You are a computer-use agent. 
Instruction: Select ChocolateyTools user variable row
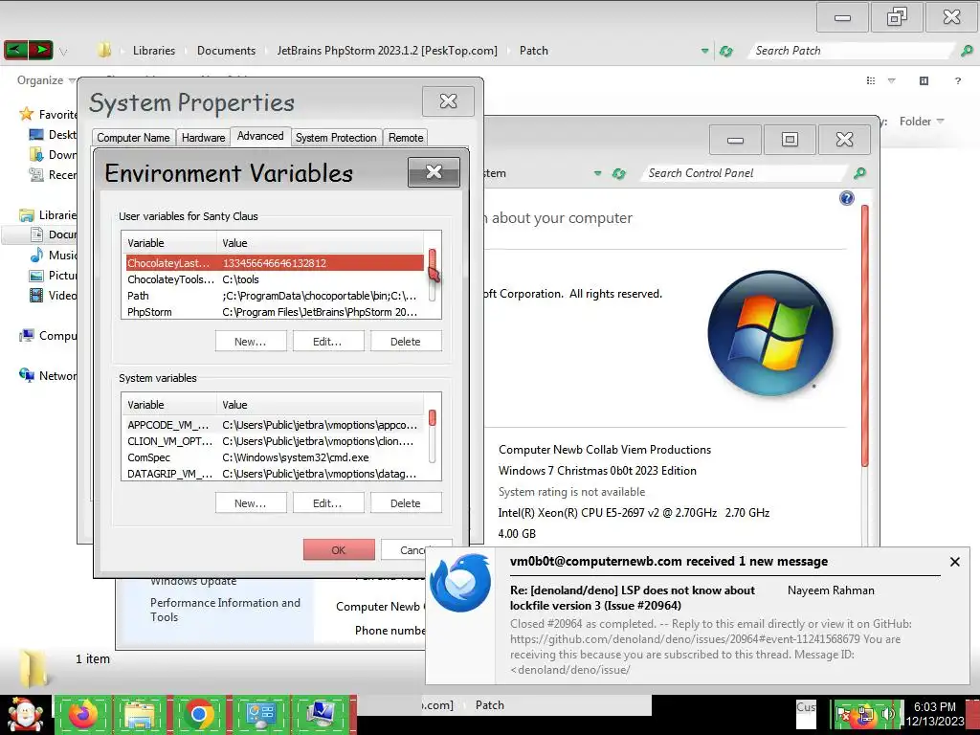tap(275, 279)
